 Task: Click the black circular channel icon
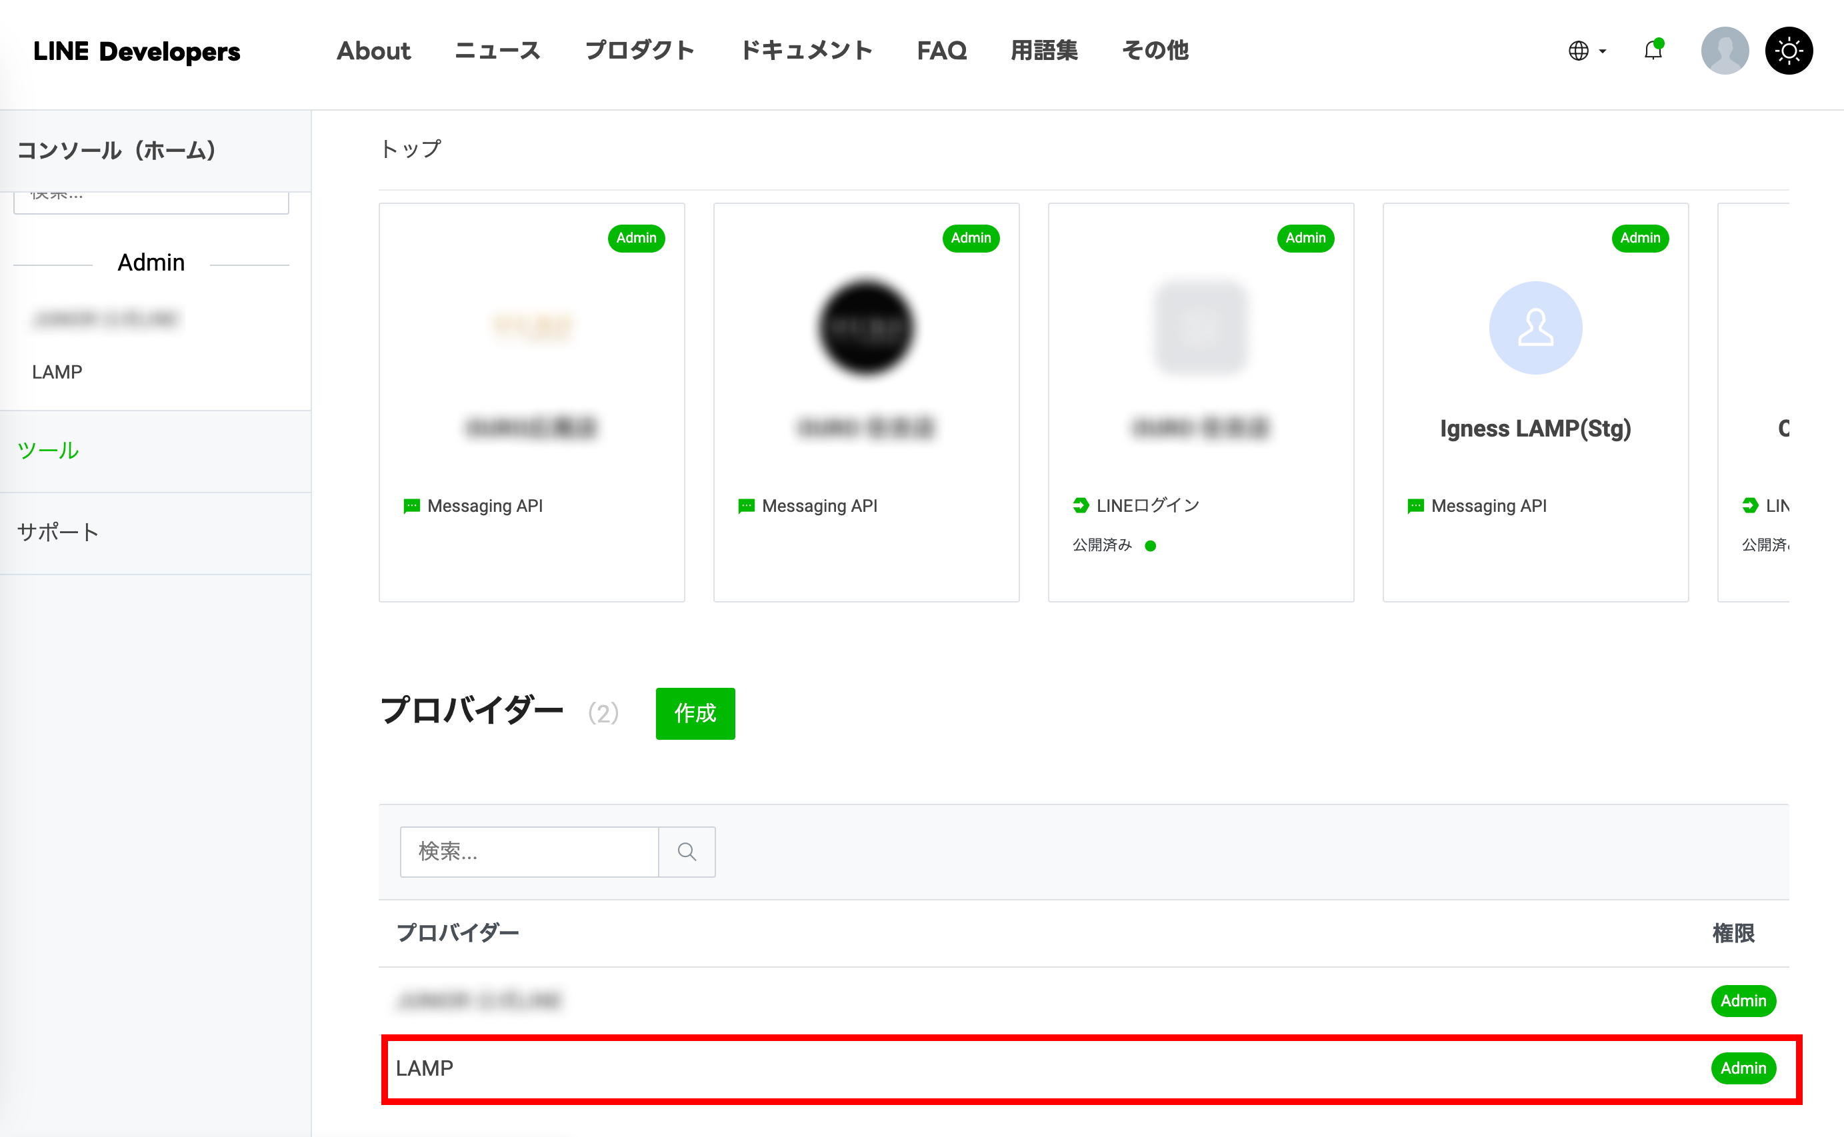click(865, 328)
